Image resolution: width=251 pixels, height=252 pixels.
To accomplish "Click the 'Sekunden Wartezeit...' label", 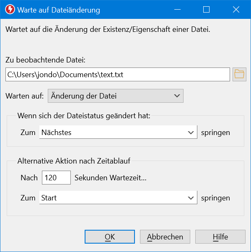I will pyautogui.click(x=111, y=178).
